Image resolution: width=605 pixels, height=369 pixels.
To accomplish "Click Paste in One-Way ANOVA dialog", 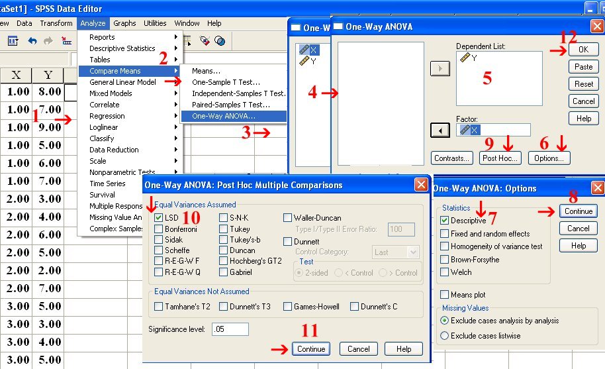I will pyautogui.click(x=583, y=67).
